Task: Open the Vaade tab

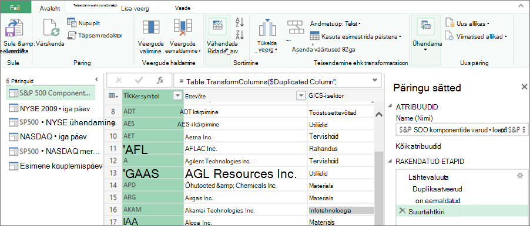Action: (x=183, y=8)
